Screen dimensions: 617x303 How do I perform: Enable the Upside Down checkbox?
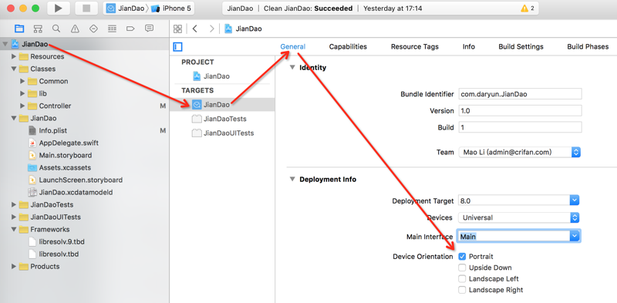(x=462, y=268)
